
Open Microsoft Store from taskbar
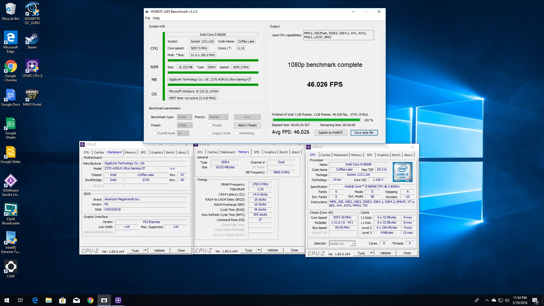pos(62,300)
